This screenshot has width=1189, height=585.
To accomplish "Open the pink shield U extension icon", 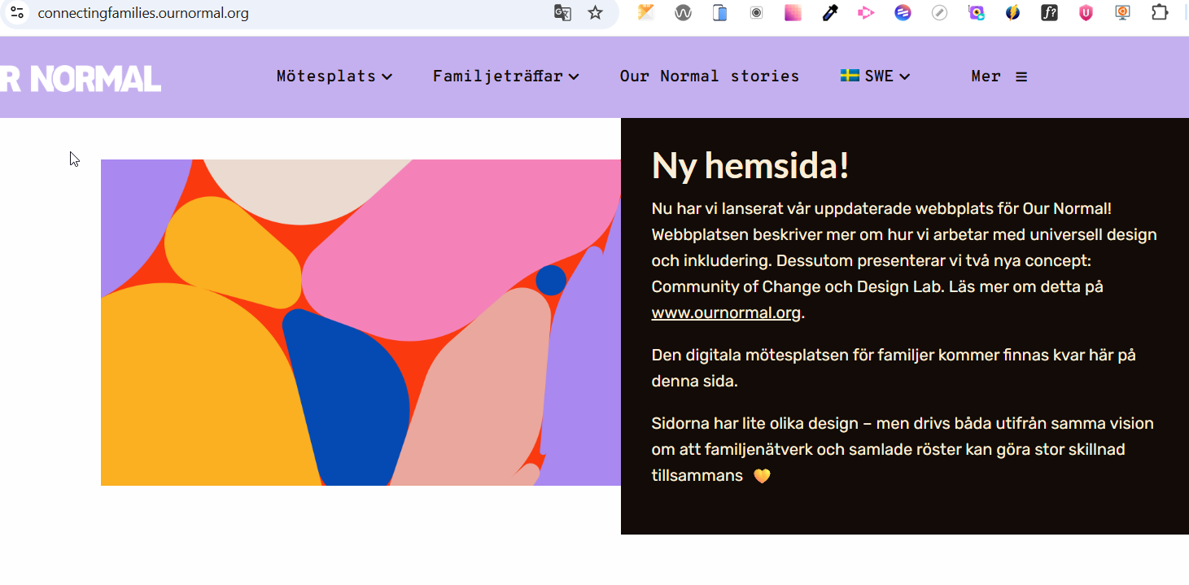I will tap(1086, 13).
